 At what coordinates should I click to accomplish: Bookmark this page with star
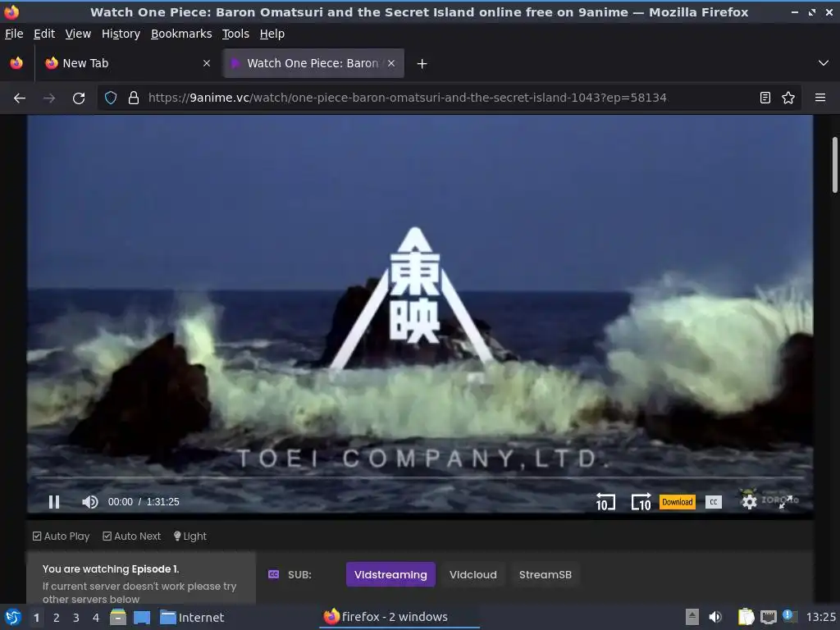click(x=788, y=98)
